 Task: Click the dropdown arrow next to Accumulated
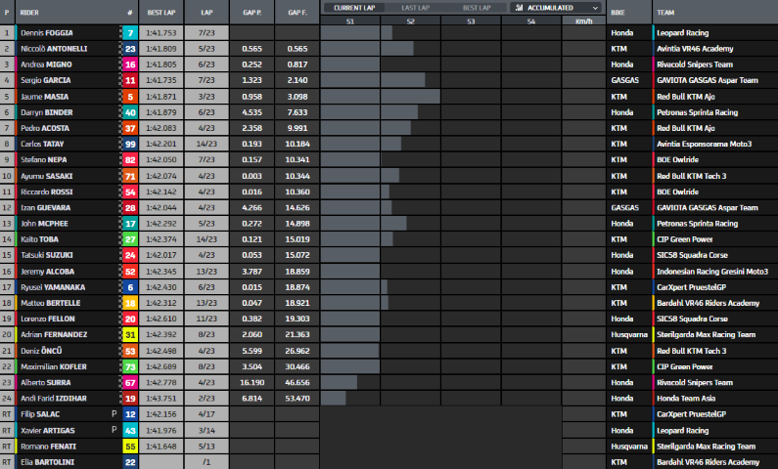click(595, 7)
